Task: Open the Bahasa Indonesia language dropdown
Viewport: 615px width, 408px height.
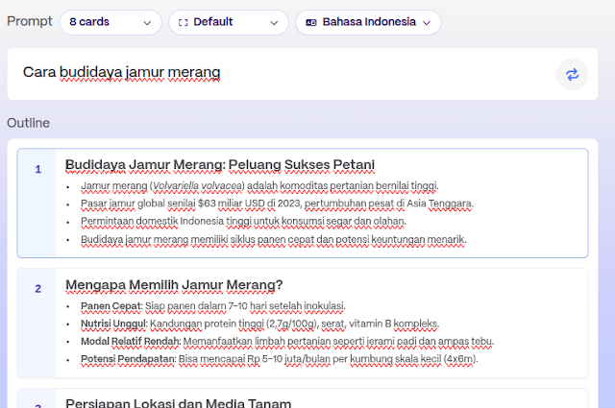Action: pos(368,22)
